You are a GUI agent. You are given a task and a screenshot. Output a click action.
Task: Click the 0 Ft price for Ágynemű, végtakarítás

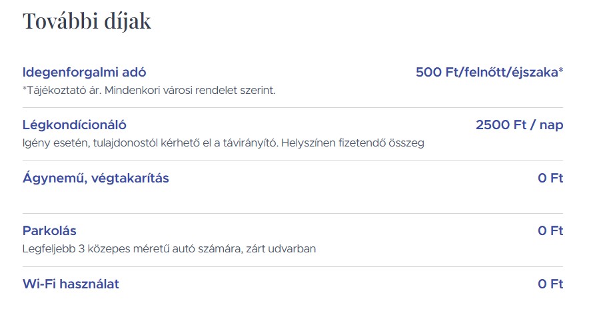550,178
